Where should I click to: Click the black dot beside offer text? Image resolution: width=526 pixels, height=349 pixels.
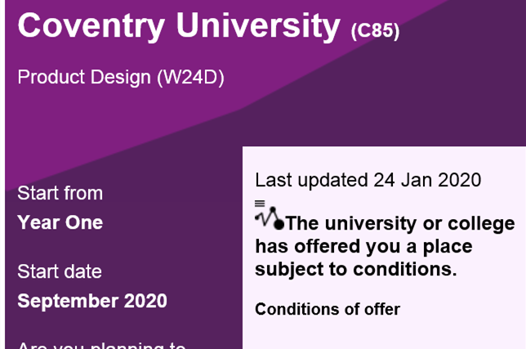(279, 224)
